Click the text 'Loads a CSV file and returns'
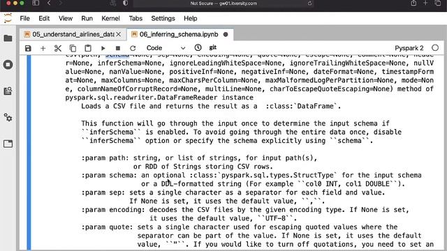Viewport: 447px width, 251px height. [x=141, y=106]
